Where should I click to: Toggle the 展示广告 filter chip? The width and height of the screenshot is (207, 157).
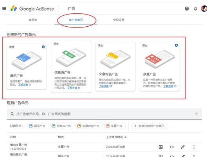click(x=38, y=126)
